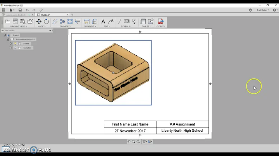
Task: Click the Browser panel options dot
Action: tap(50, 31)
